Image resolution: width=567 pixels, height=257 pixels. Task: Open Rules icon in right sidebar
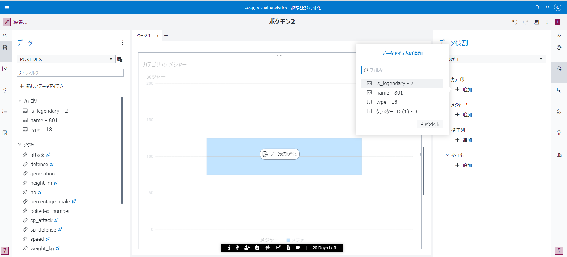click(x=559, y=111)
